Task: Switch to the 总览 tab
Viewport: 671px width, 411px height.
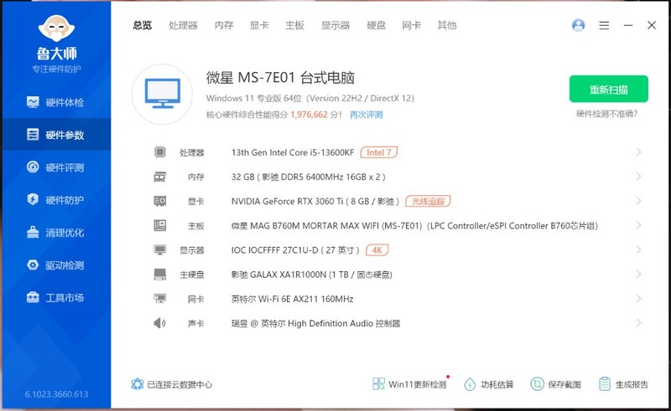Action: (x=142, y=25)
